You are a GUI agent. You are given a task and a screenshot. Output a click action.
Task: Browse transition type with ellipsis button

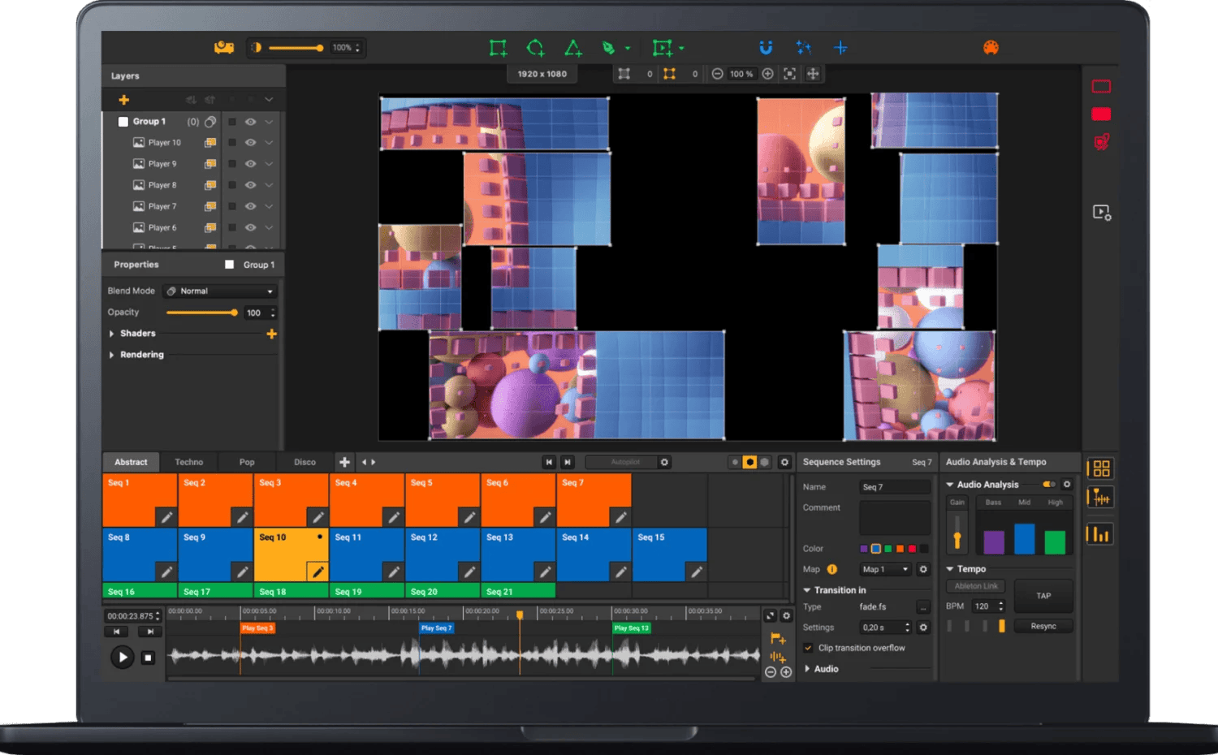[923, 606]
